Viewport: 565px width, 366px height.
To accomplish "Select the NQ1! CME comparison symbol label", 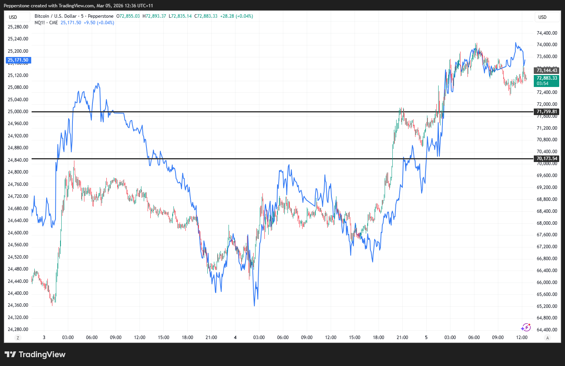I will tap(46, 23).
